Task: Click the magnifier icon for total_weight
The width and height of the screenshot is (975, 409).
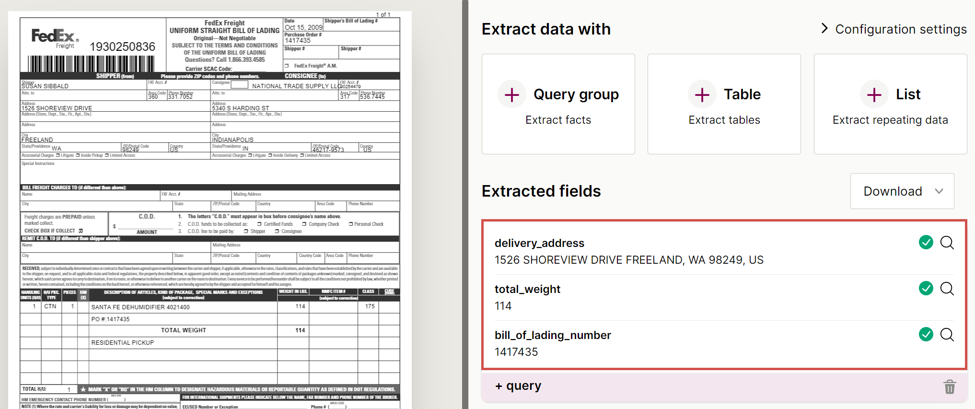Action: [947, 289]
